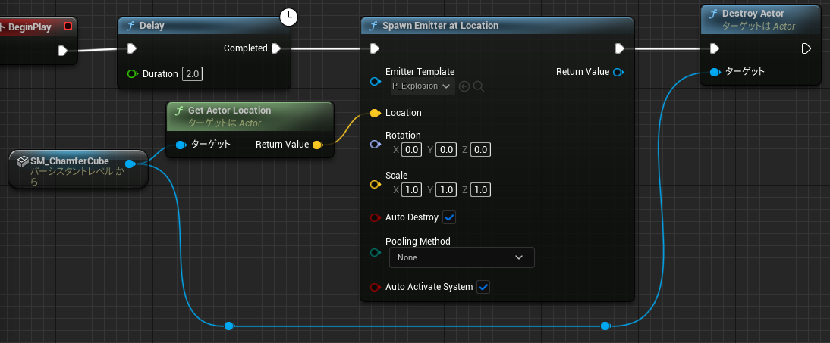Screen dimensions: 830x343
Task: Browse to P_Explosion asset with magnifier icon
Action: tap(479, 86)
